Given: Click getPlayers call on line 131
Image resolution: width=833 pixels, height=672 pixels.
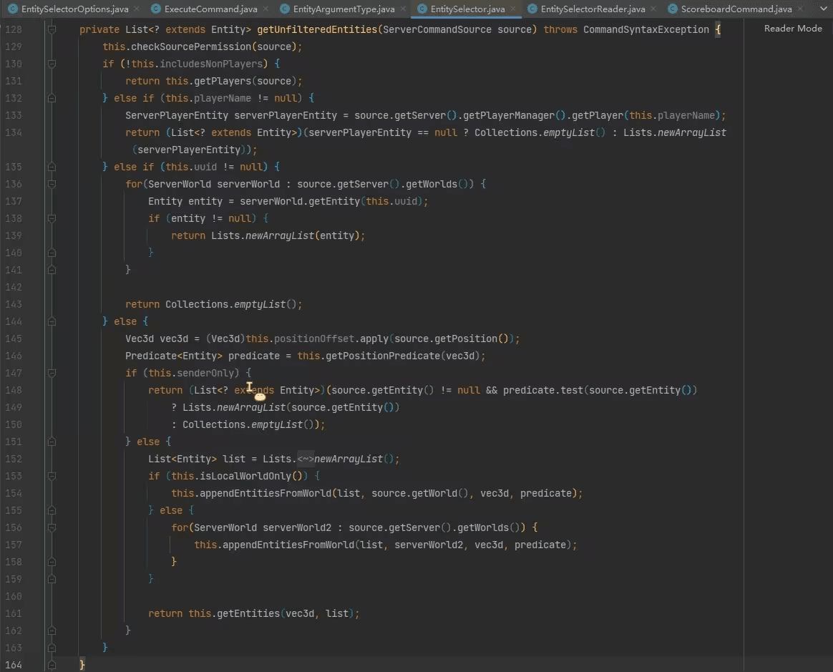Looking at the screenshot, I should tap(223, 82).
